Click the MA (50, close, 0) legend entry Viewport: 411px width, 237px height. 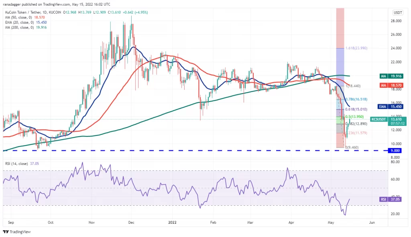(25, 17)
